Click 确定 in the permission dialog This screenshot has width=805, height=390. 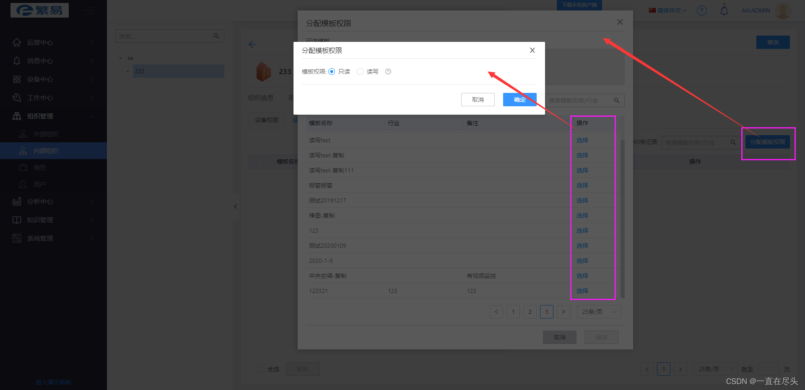(x=519, y=100)
